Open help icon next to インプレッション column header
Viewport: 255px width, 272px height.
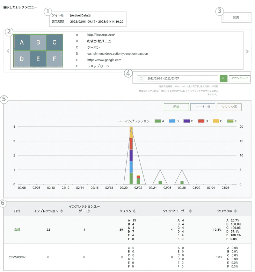61,211
